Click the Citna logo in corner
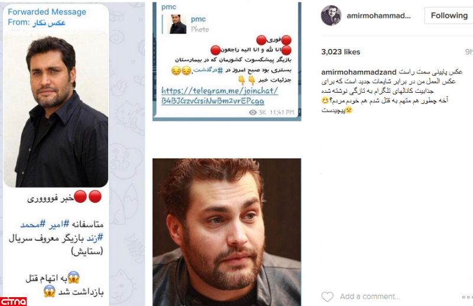Viewport: 473px width, 306px height. pos(13,301)
